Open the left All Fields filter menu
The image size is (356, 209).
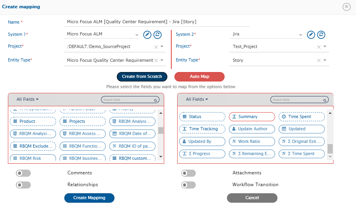(x=28, y=100)
